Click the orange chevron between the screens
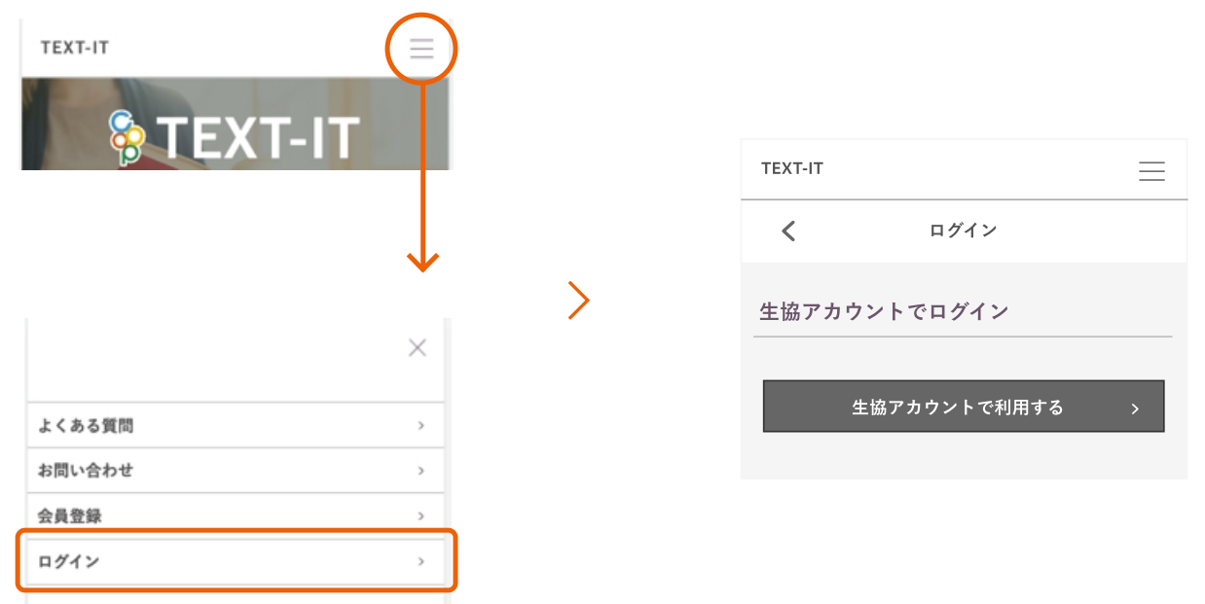 [x=579, y=301]
